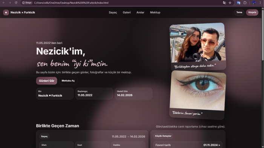Viewport: 264px width, 148px height.
Task: Click the Sayaç pill label
Action: [44, 136]
